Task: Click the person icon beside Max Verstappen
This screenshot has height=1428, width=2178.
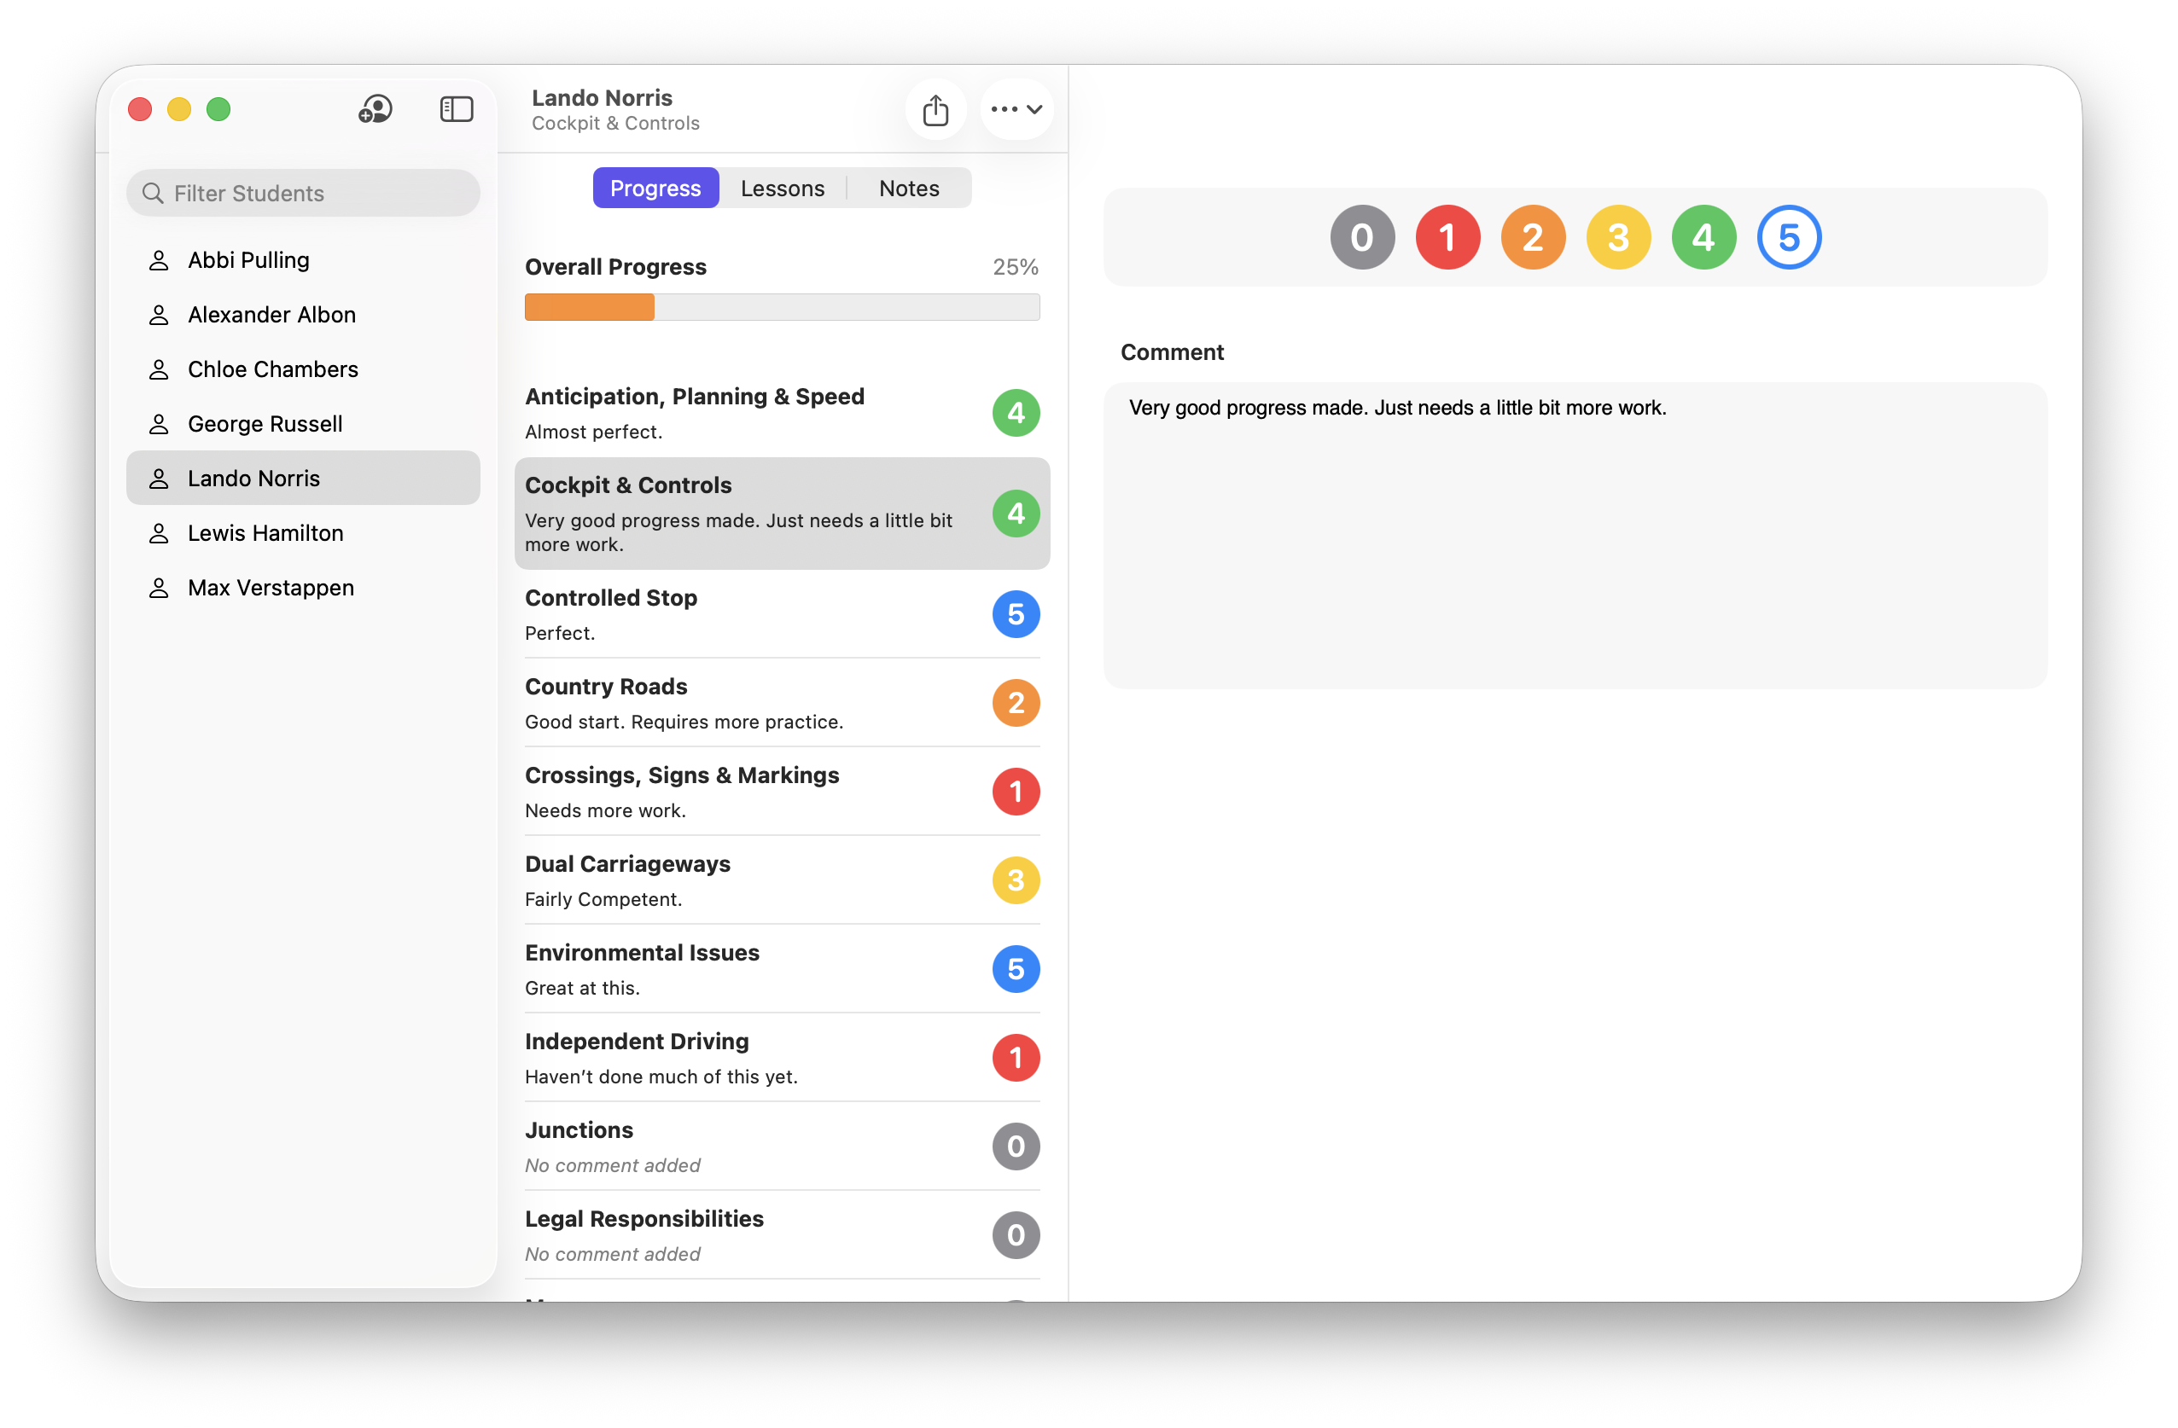Action: tap(160, 589)
